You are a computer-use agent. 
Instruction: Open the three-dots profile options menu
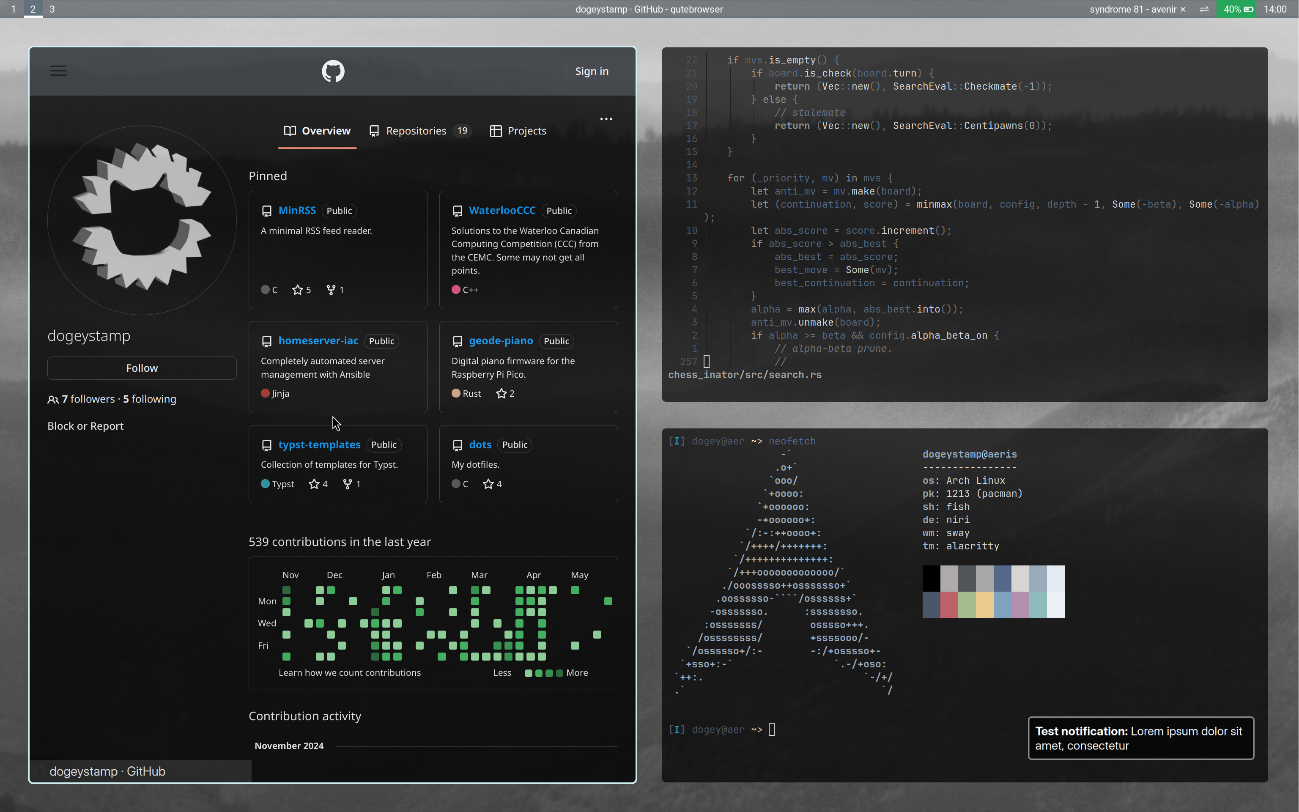pyautogui.click(x=606, y=119)
